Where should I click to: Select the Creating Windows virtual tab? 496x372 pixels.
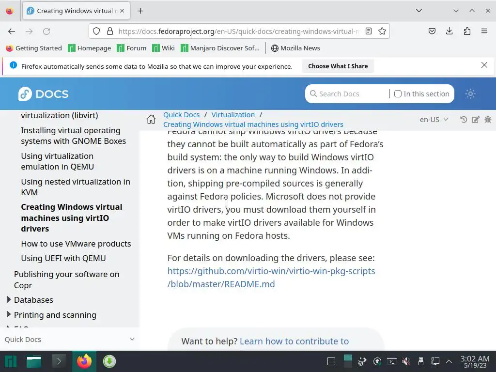tap(76, 11)
